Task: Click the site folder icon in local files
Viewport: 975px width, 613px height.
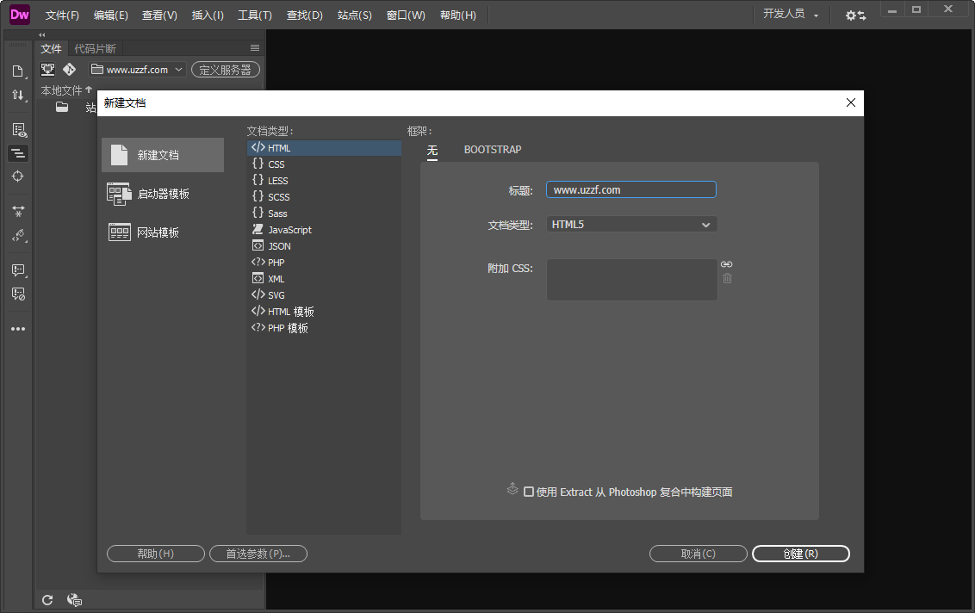Action: (x=61, y=107)
